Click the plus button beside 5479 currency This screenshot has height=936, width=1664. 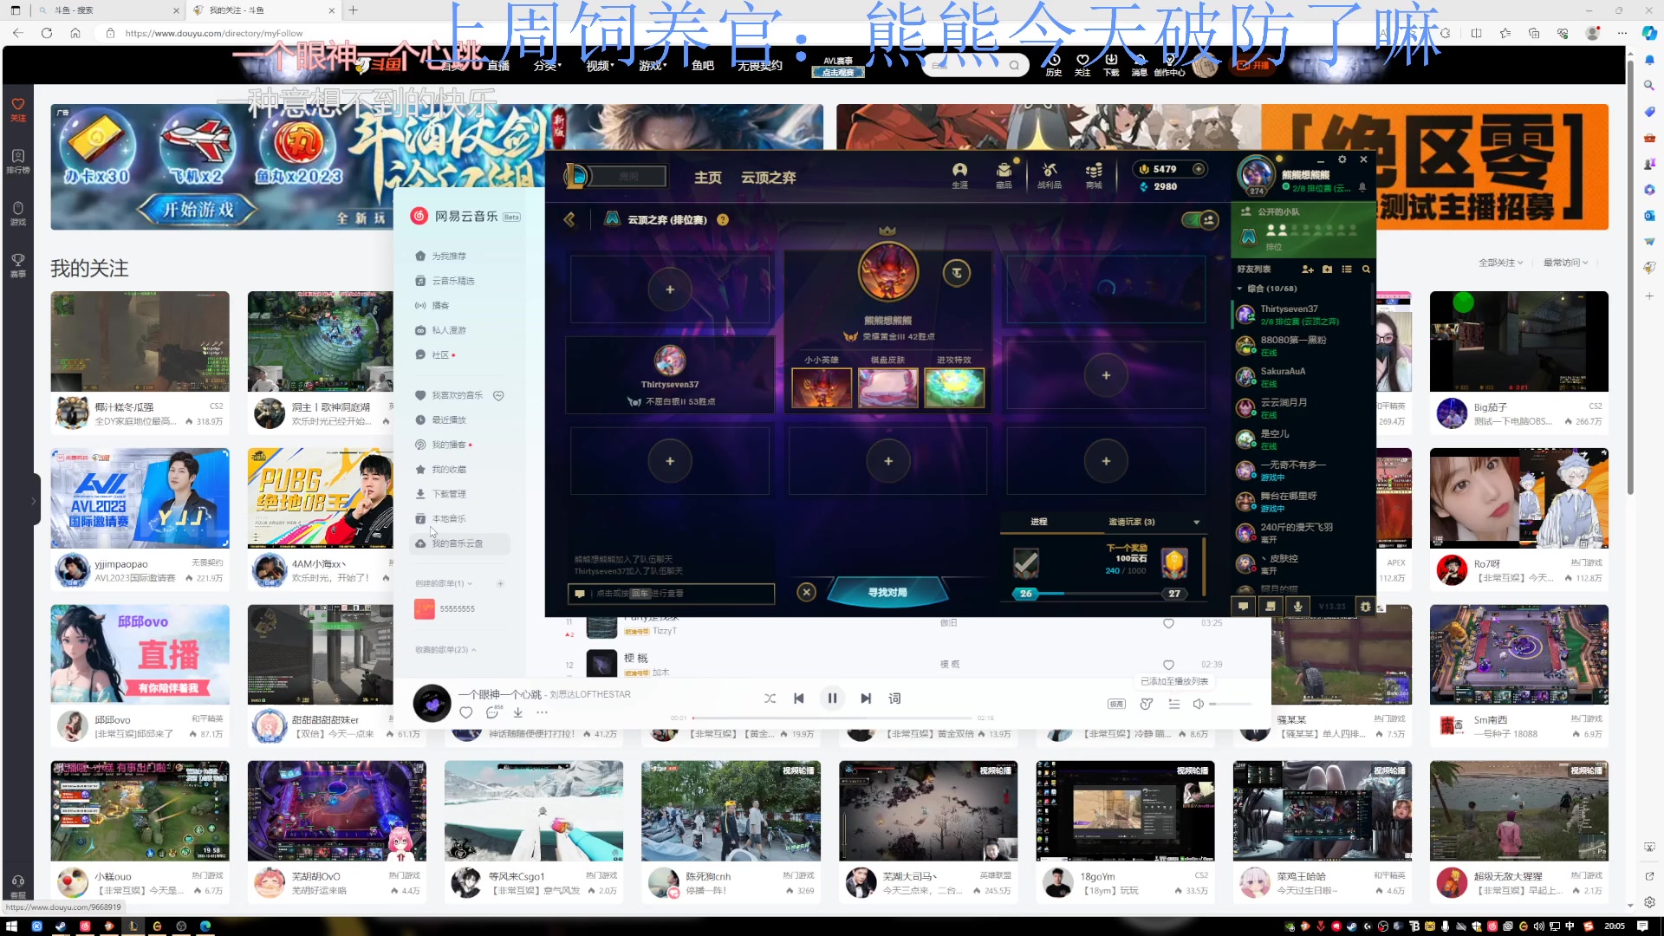1199,169
